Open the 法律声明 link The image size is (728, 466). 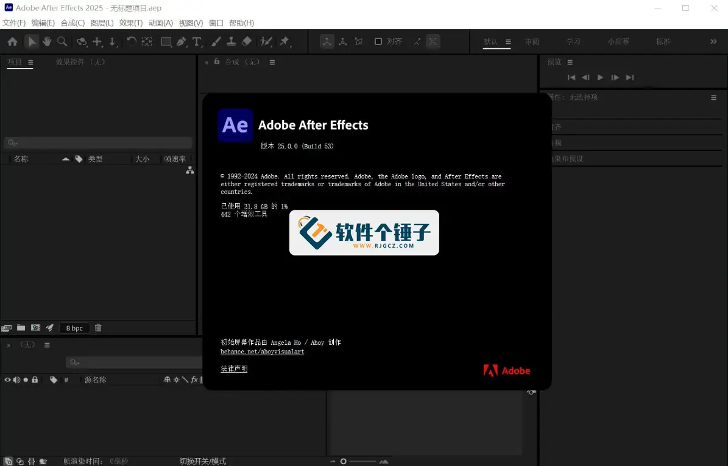234,369
